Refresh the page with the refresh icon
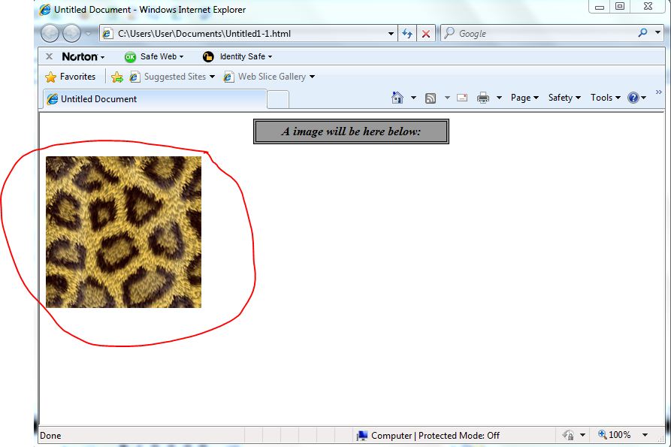The height and width of the screenshot is (447, 671). pyautogui.click(x=406, y=33)
